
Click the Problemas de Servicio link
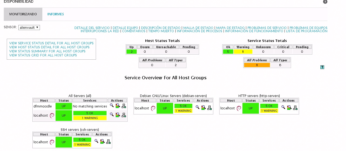(267, 28)
